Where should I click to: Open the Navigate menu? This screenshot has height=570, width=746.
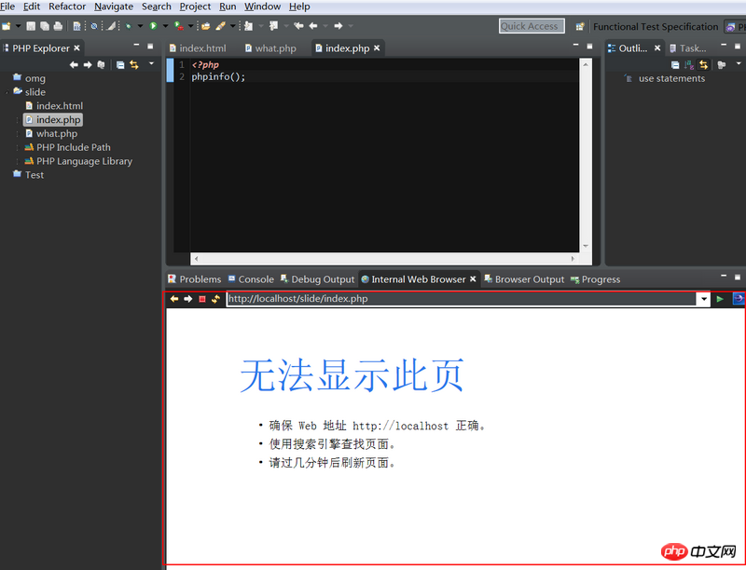[114, 7]
